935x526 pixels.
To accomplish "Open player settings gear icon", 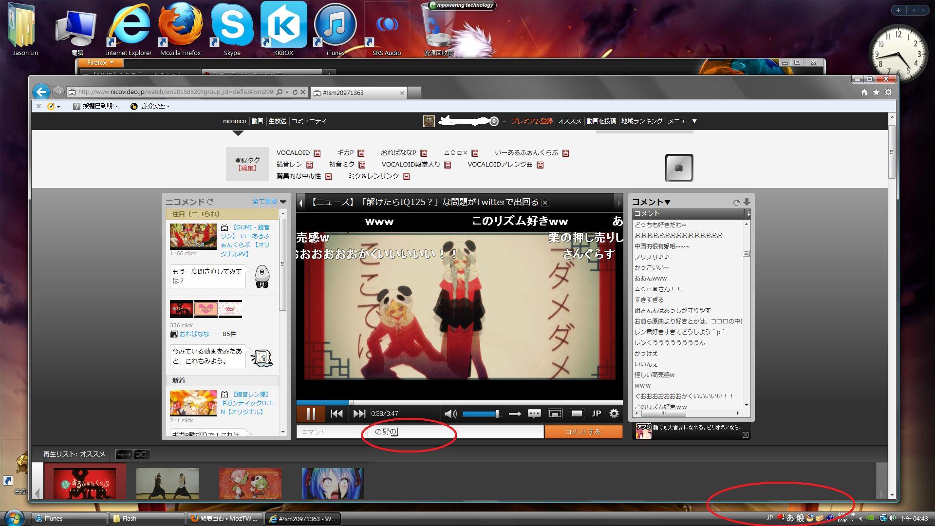I will click(614, 413).
